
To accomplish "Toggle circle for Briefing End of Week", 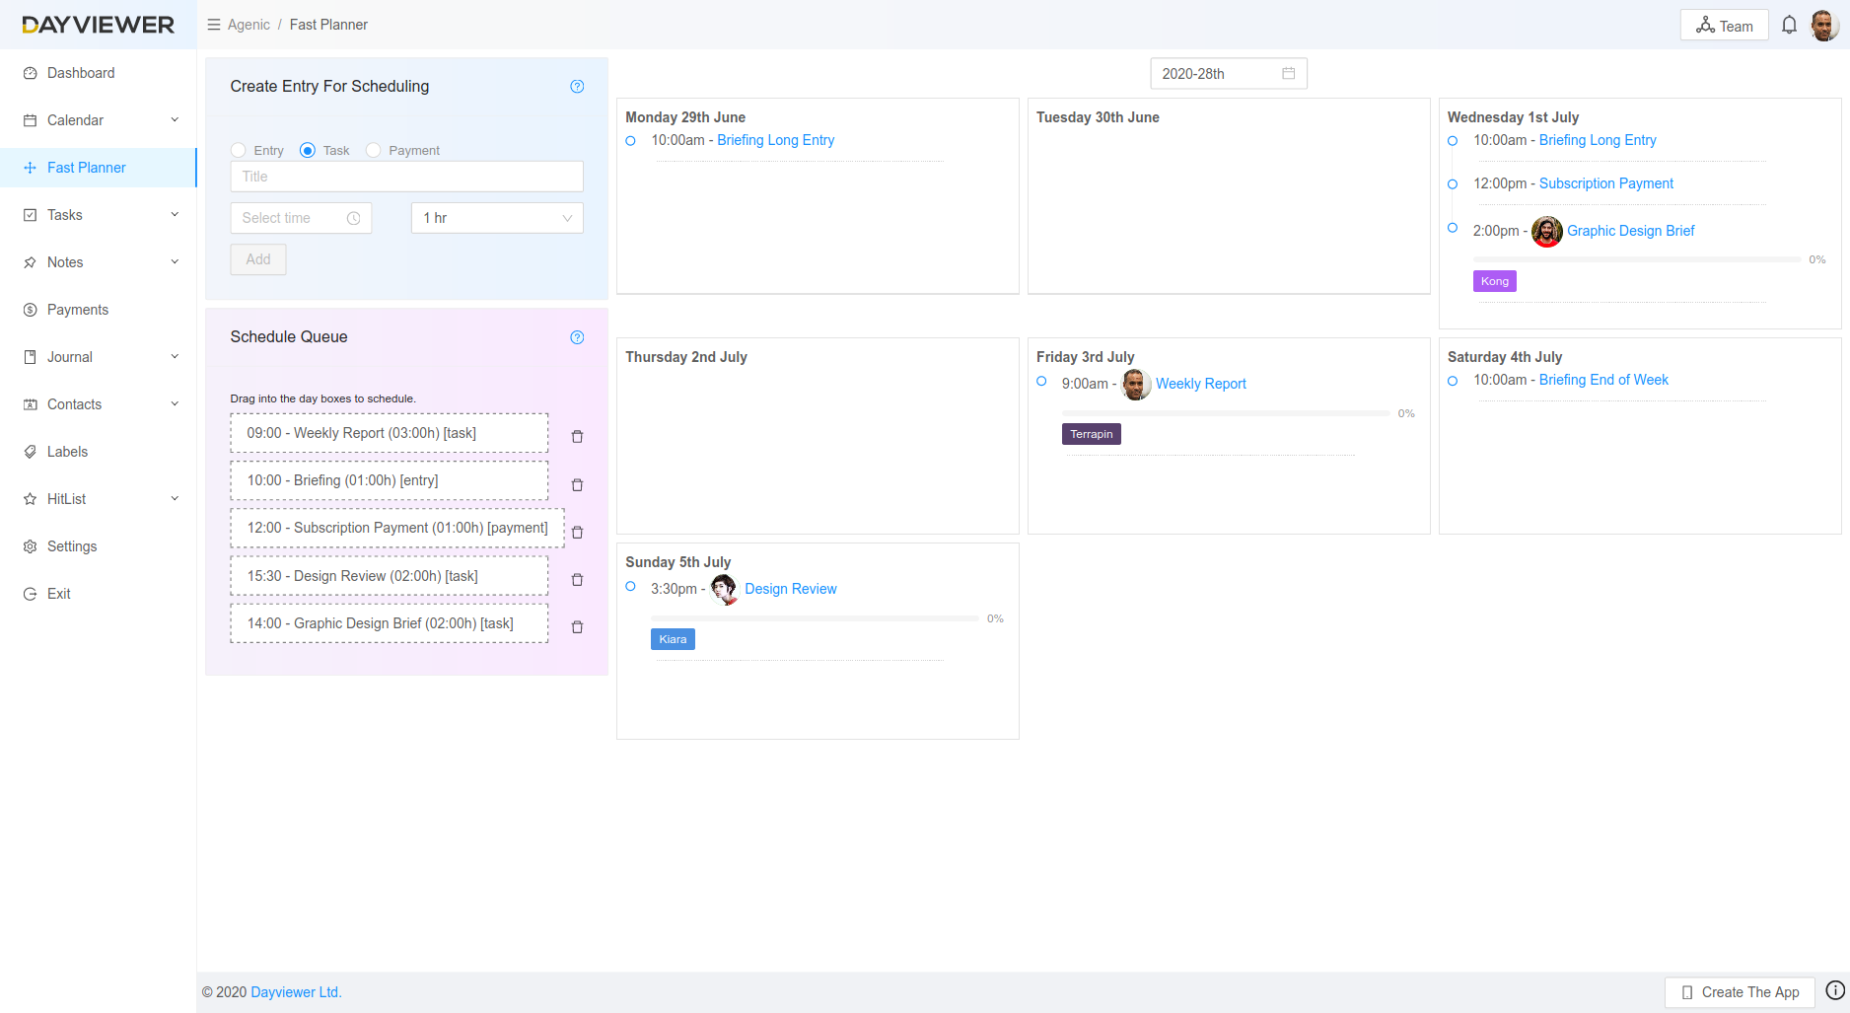I will (x=1453, y=381).
